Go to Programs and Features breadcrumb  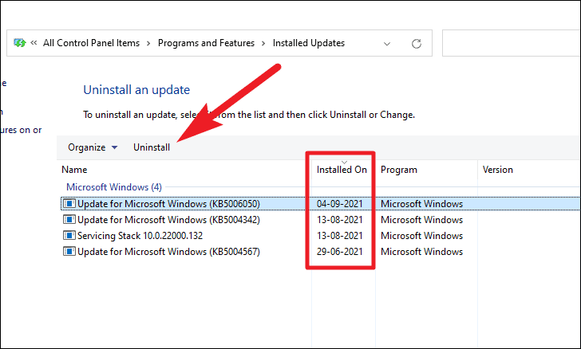click(206, 43)
